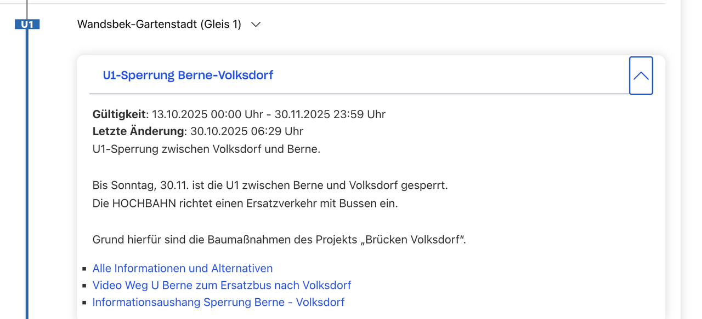Click the Bis Sonntag, 30.11. closure sentence
This screenshot has height=319, width=702.
click(270, 185)
